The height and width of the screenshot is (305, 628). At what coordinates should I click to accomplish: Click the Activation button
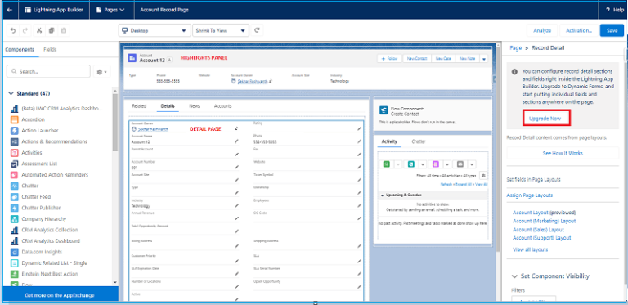tap(579, 30)
